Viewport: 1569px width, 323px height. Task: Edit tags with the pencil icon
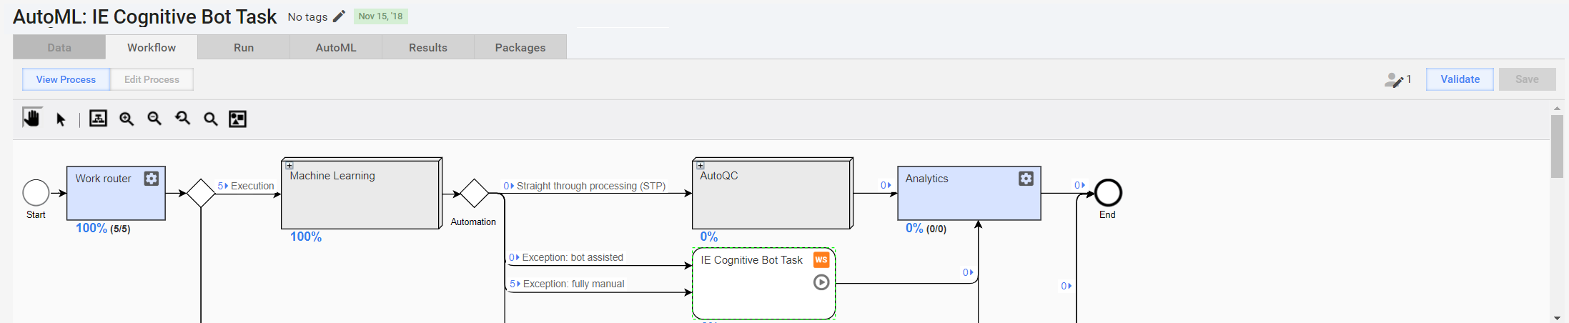point(340,16)
